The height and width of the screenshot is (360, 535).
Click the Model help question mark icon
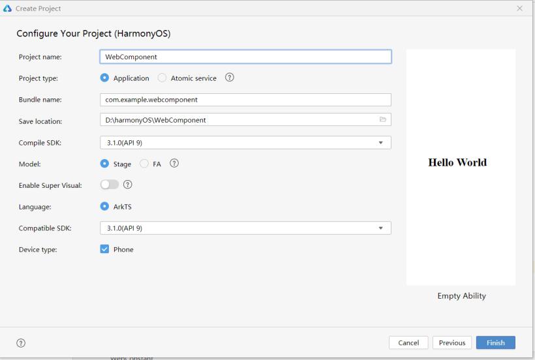pos(174,163)
